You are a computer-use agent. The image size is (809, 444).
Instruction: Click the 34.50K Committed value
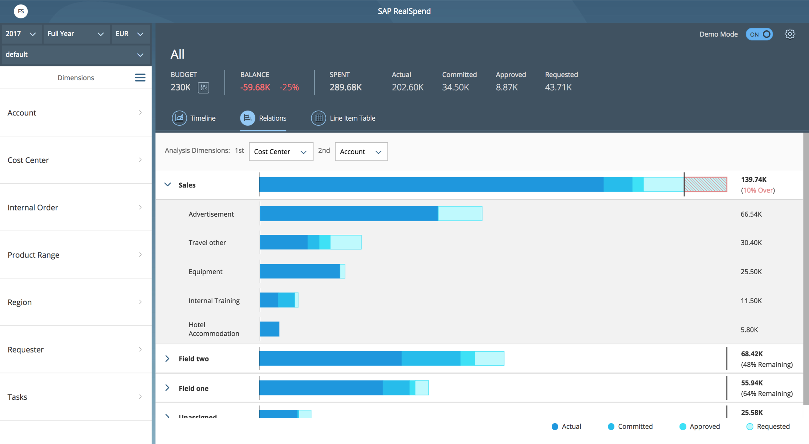click(455, 87)
